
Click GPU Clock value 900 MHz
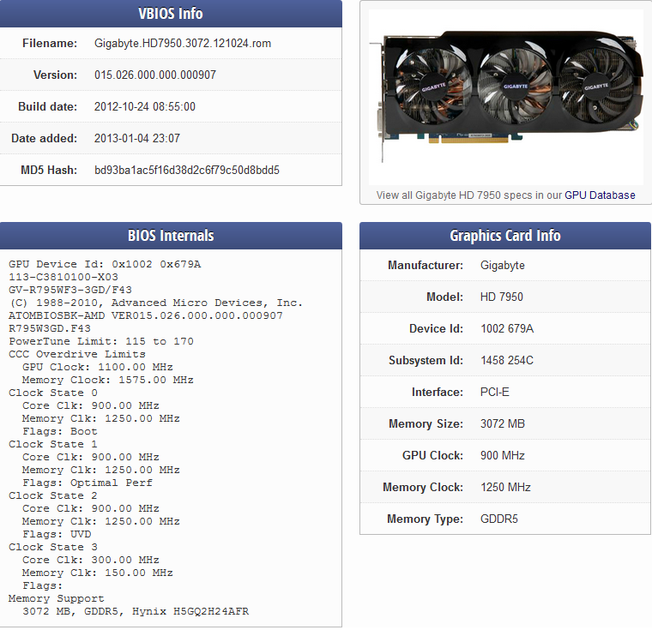point(503,455)
